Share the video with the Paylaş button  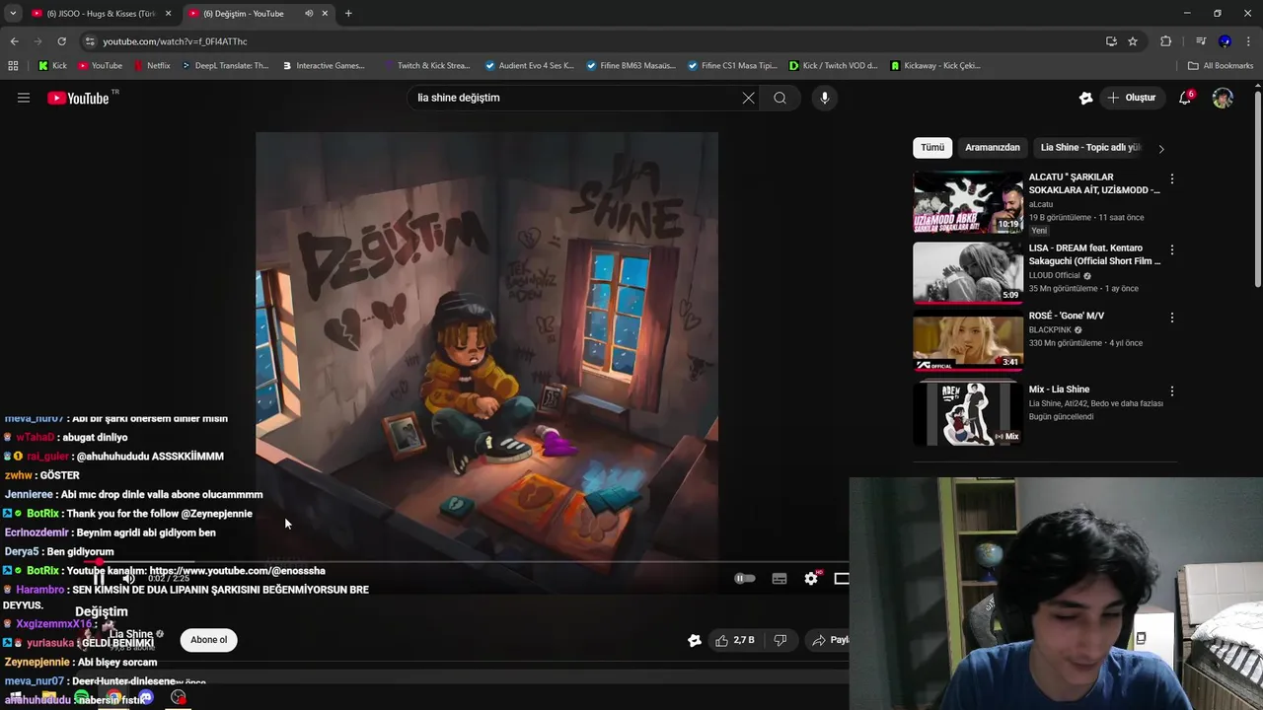(x=830, y=640)
